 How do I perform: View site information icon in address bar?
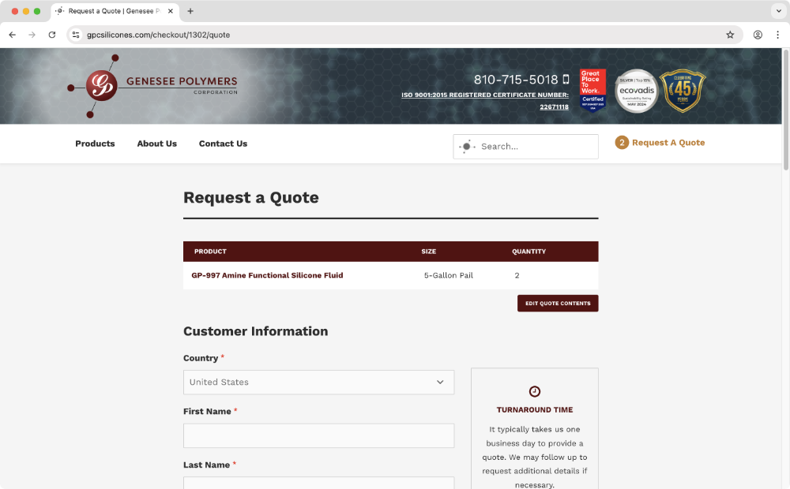pyautogui.click(x=76, y=35)
